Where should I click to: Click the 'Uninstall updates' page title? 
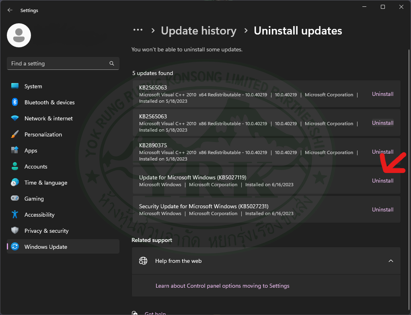coord(298,30)
